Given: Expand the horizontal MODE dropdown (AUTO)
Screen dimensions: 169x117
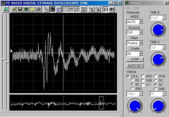Looking at the screenshot, I should [141, 22].
